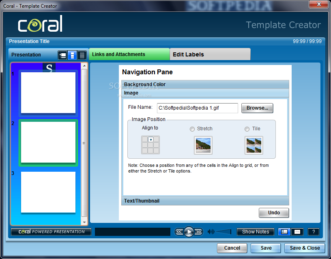Image resolution: width=331 pixels, height=259 pixels.
Task: Switch Presentation panel to thumbnail view icon
Action: (72, 55)
